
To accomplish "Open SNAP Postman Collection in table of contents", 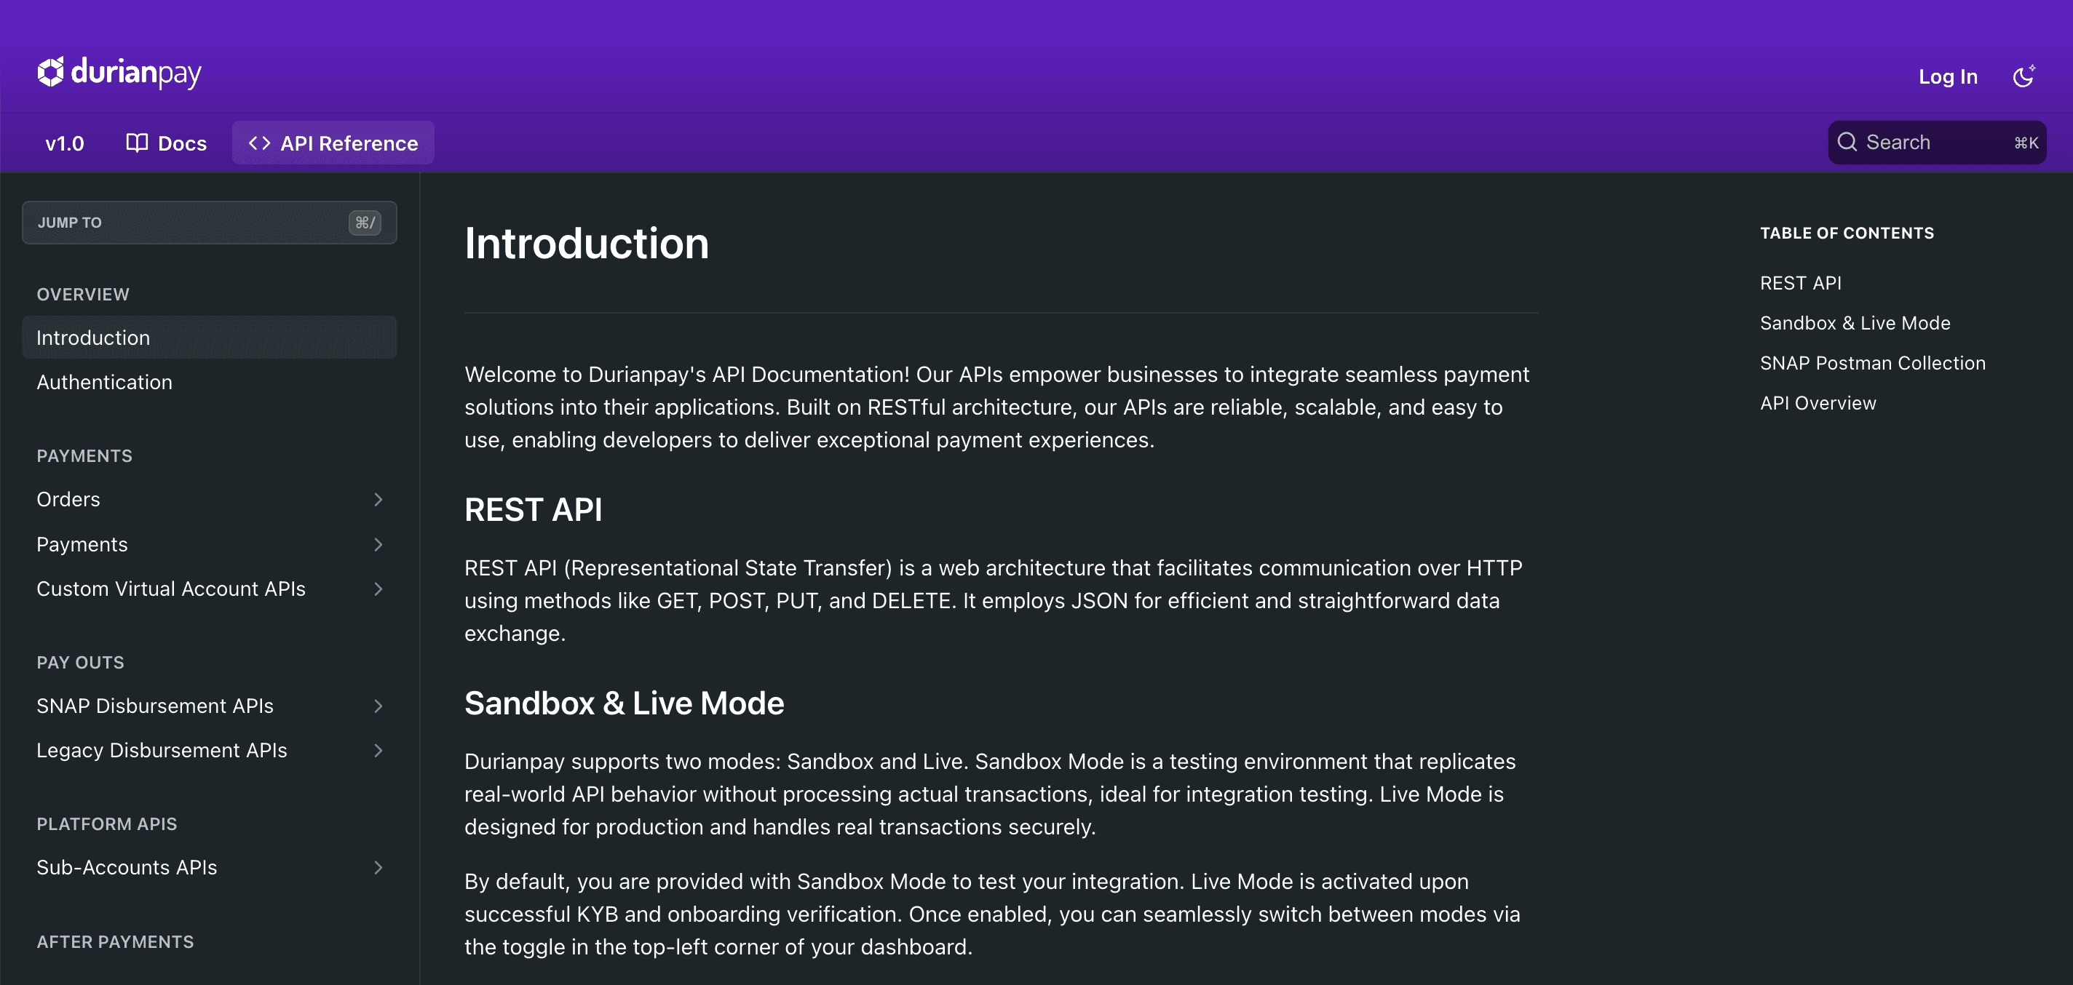I will pyautogui.click(x=1874, y=362).
